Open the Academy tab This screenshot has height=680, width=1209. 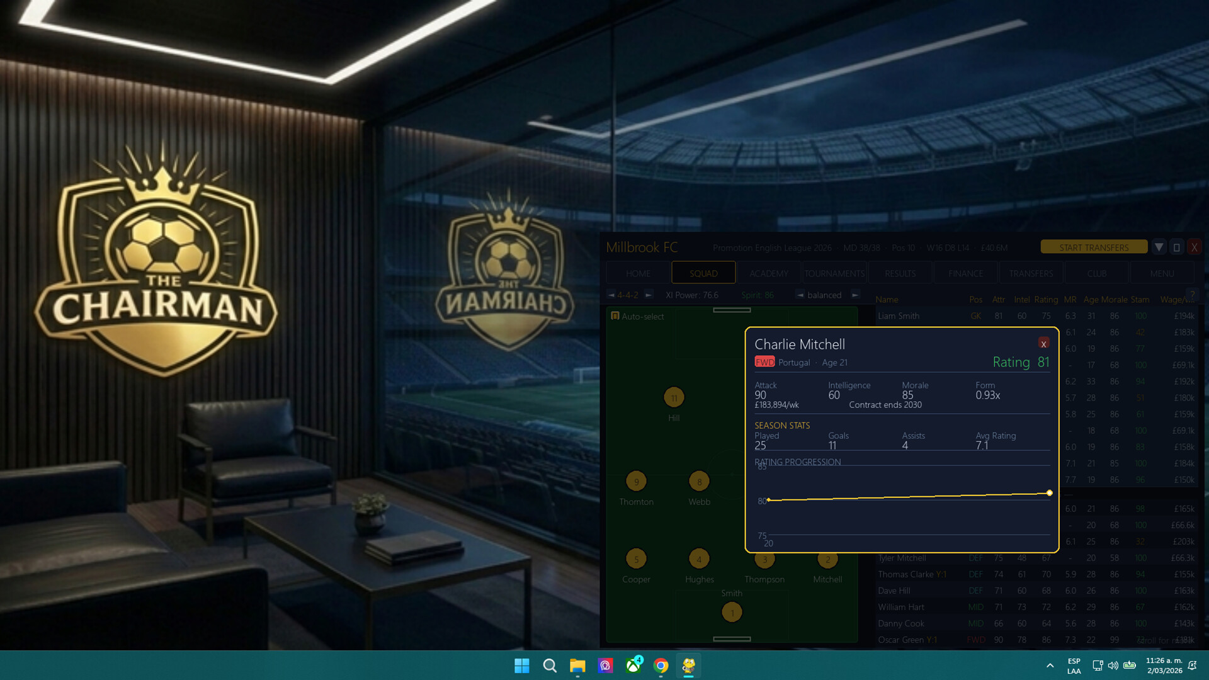pyautogui.click(x=769, y=273)
